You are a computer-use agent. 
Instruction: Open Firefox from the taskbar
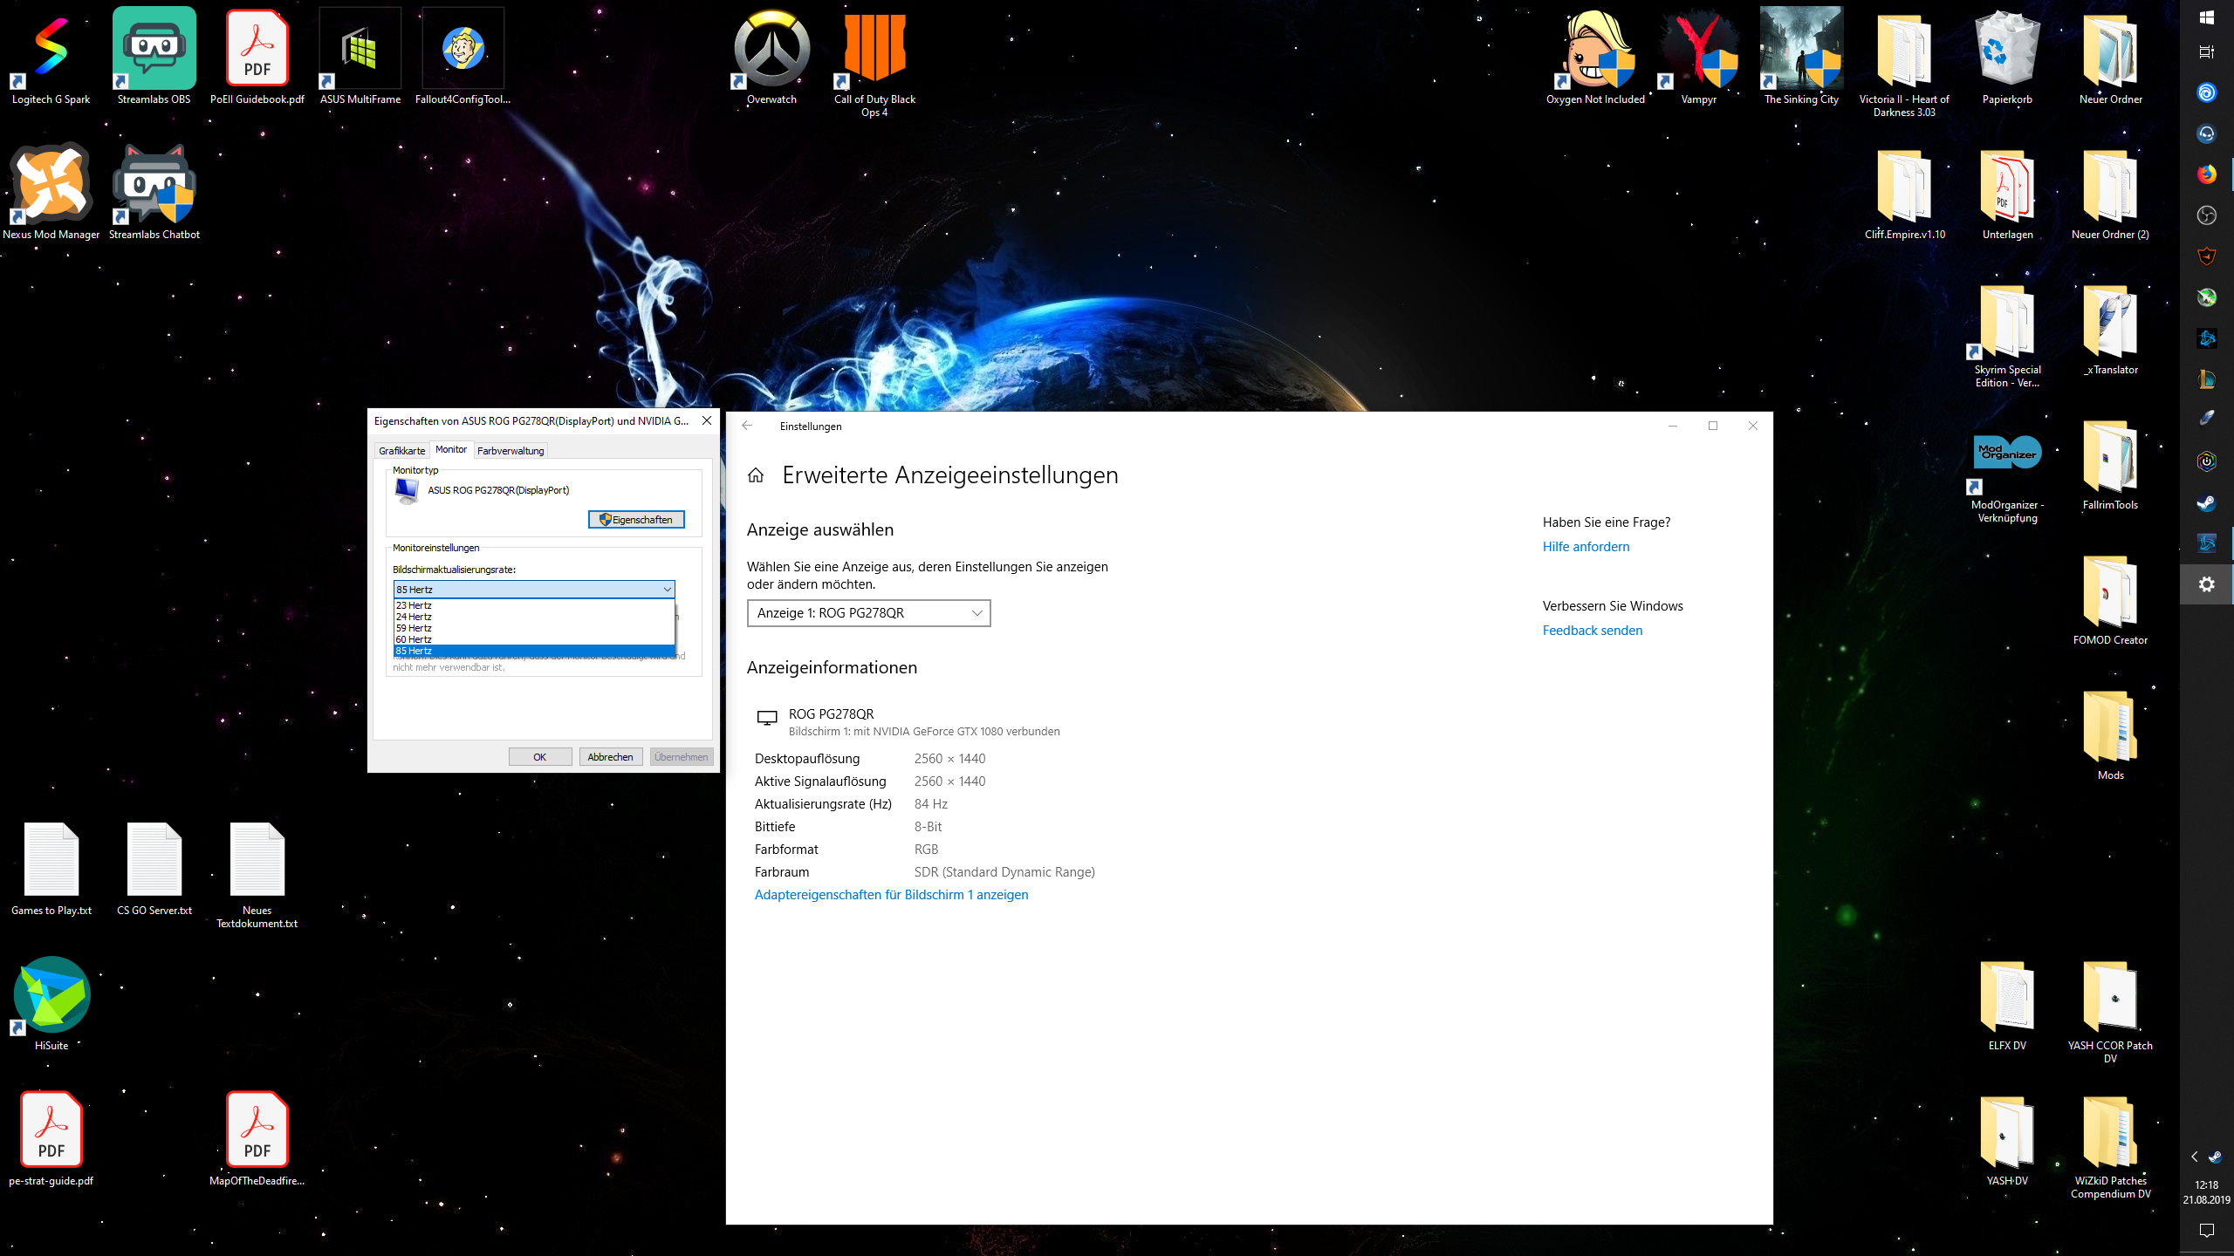coord(2206,174)
